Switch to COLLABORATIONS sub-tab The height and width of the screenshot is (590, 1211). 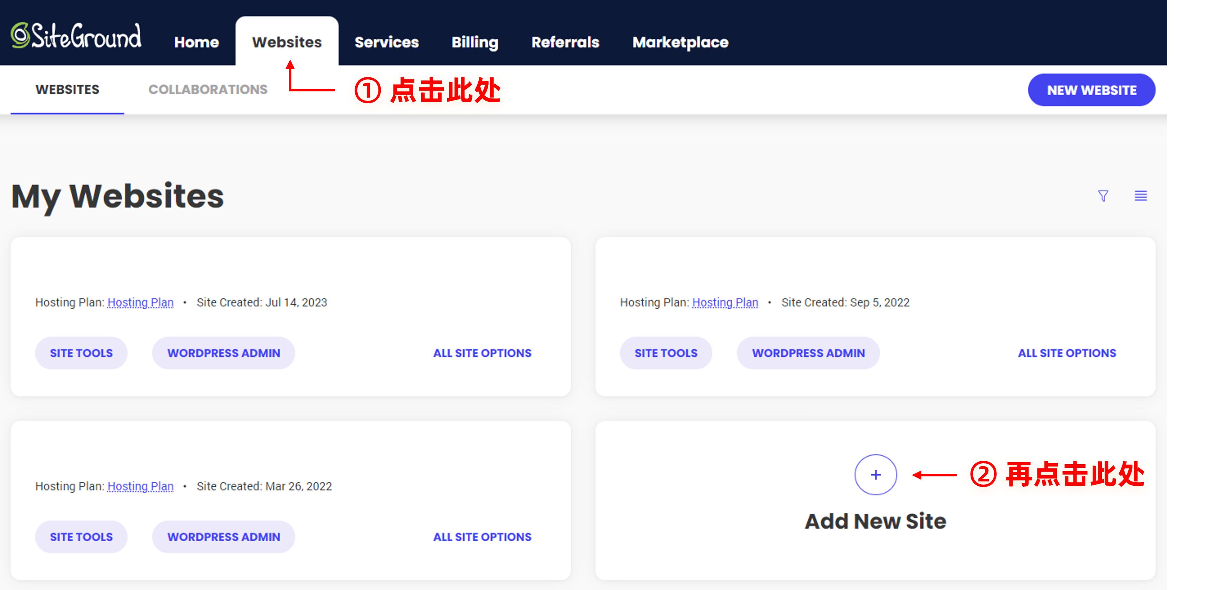click(208, 89)
